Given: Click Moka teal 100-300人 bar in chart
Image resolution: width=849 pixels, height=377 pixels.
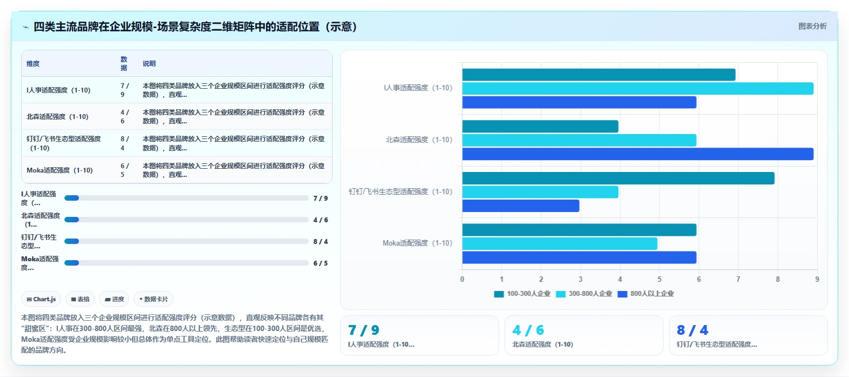Looking at the screenshot, I should coord(579,230).
